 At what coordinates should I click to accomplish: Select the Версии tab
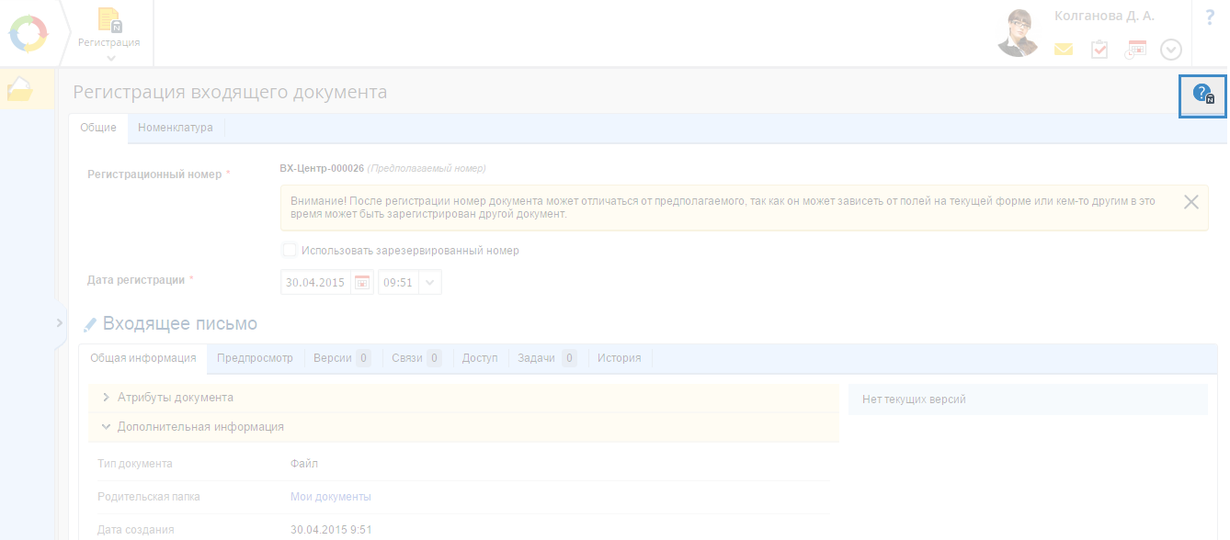coord(341,358)
